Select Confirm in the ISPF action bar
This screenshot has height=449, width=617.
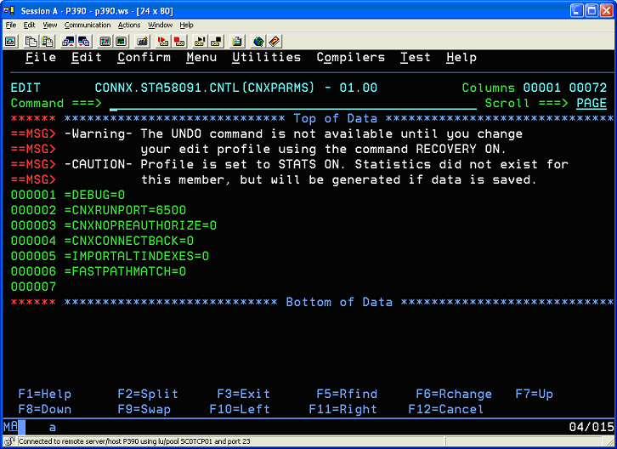144,58
